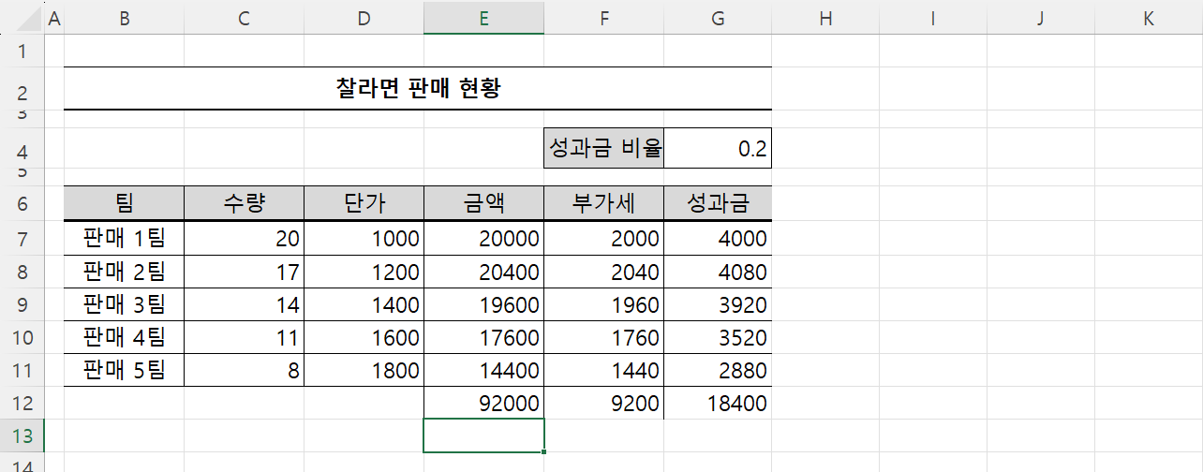
Task: Select quantity cell with value 17
Action: tap(244, 272)
